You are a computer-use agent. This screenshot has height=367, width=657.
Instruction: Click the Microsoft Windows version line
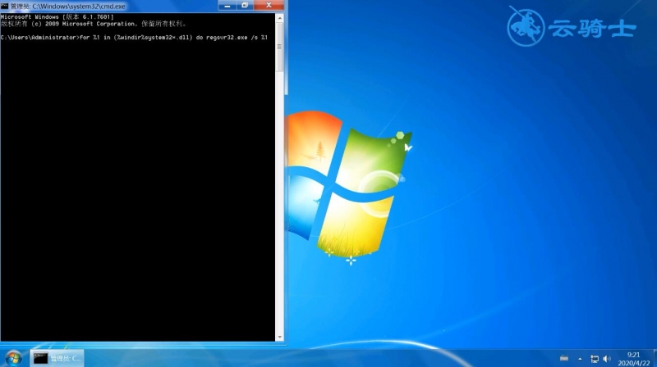[x=57, y=16]
